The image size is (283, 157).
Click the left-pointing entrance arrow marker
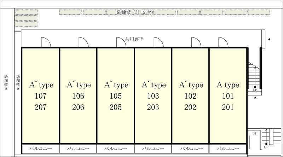(269, 39)
